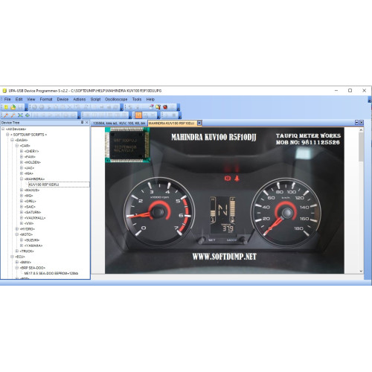Open the View menu
This screenshot has height=372, width=372.
[x=31, y=99]
